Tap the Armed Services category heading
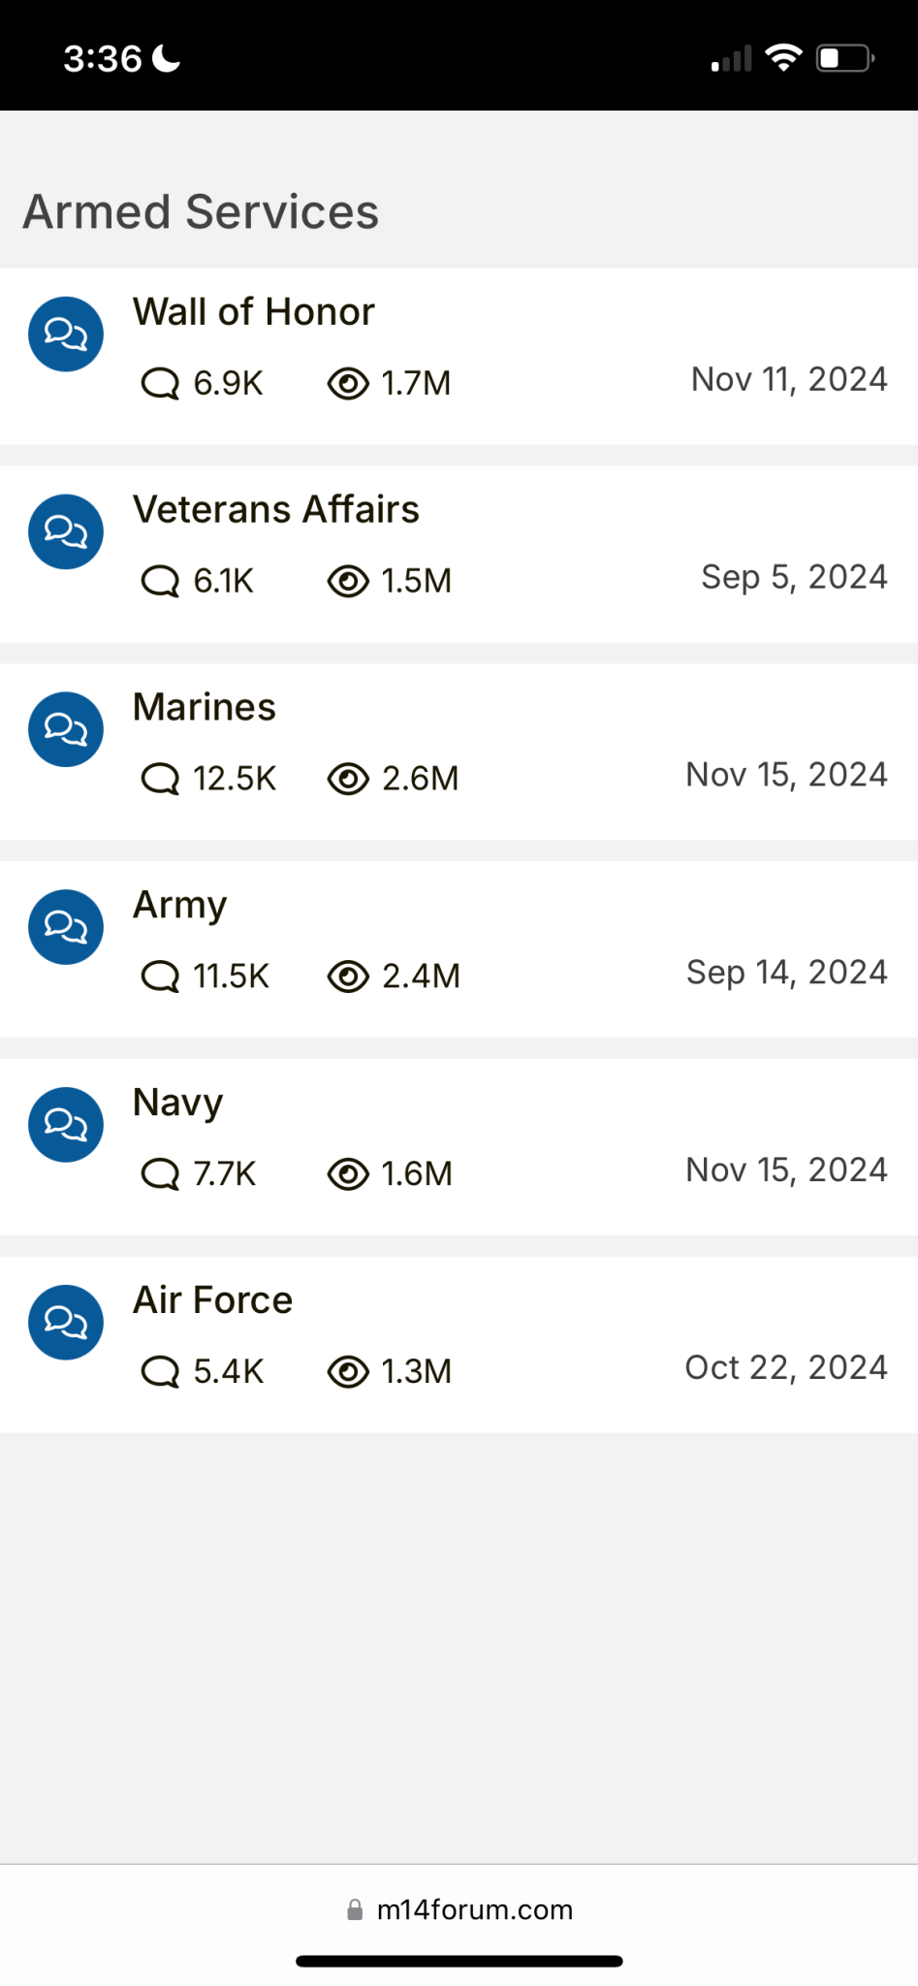 (201, 211)
